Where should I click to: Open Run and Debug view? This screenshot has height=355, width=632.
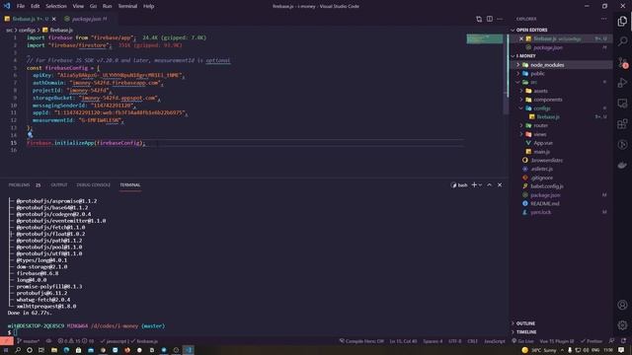622,83
